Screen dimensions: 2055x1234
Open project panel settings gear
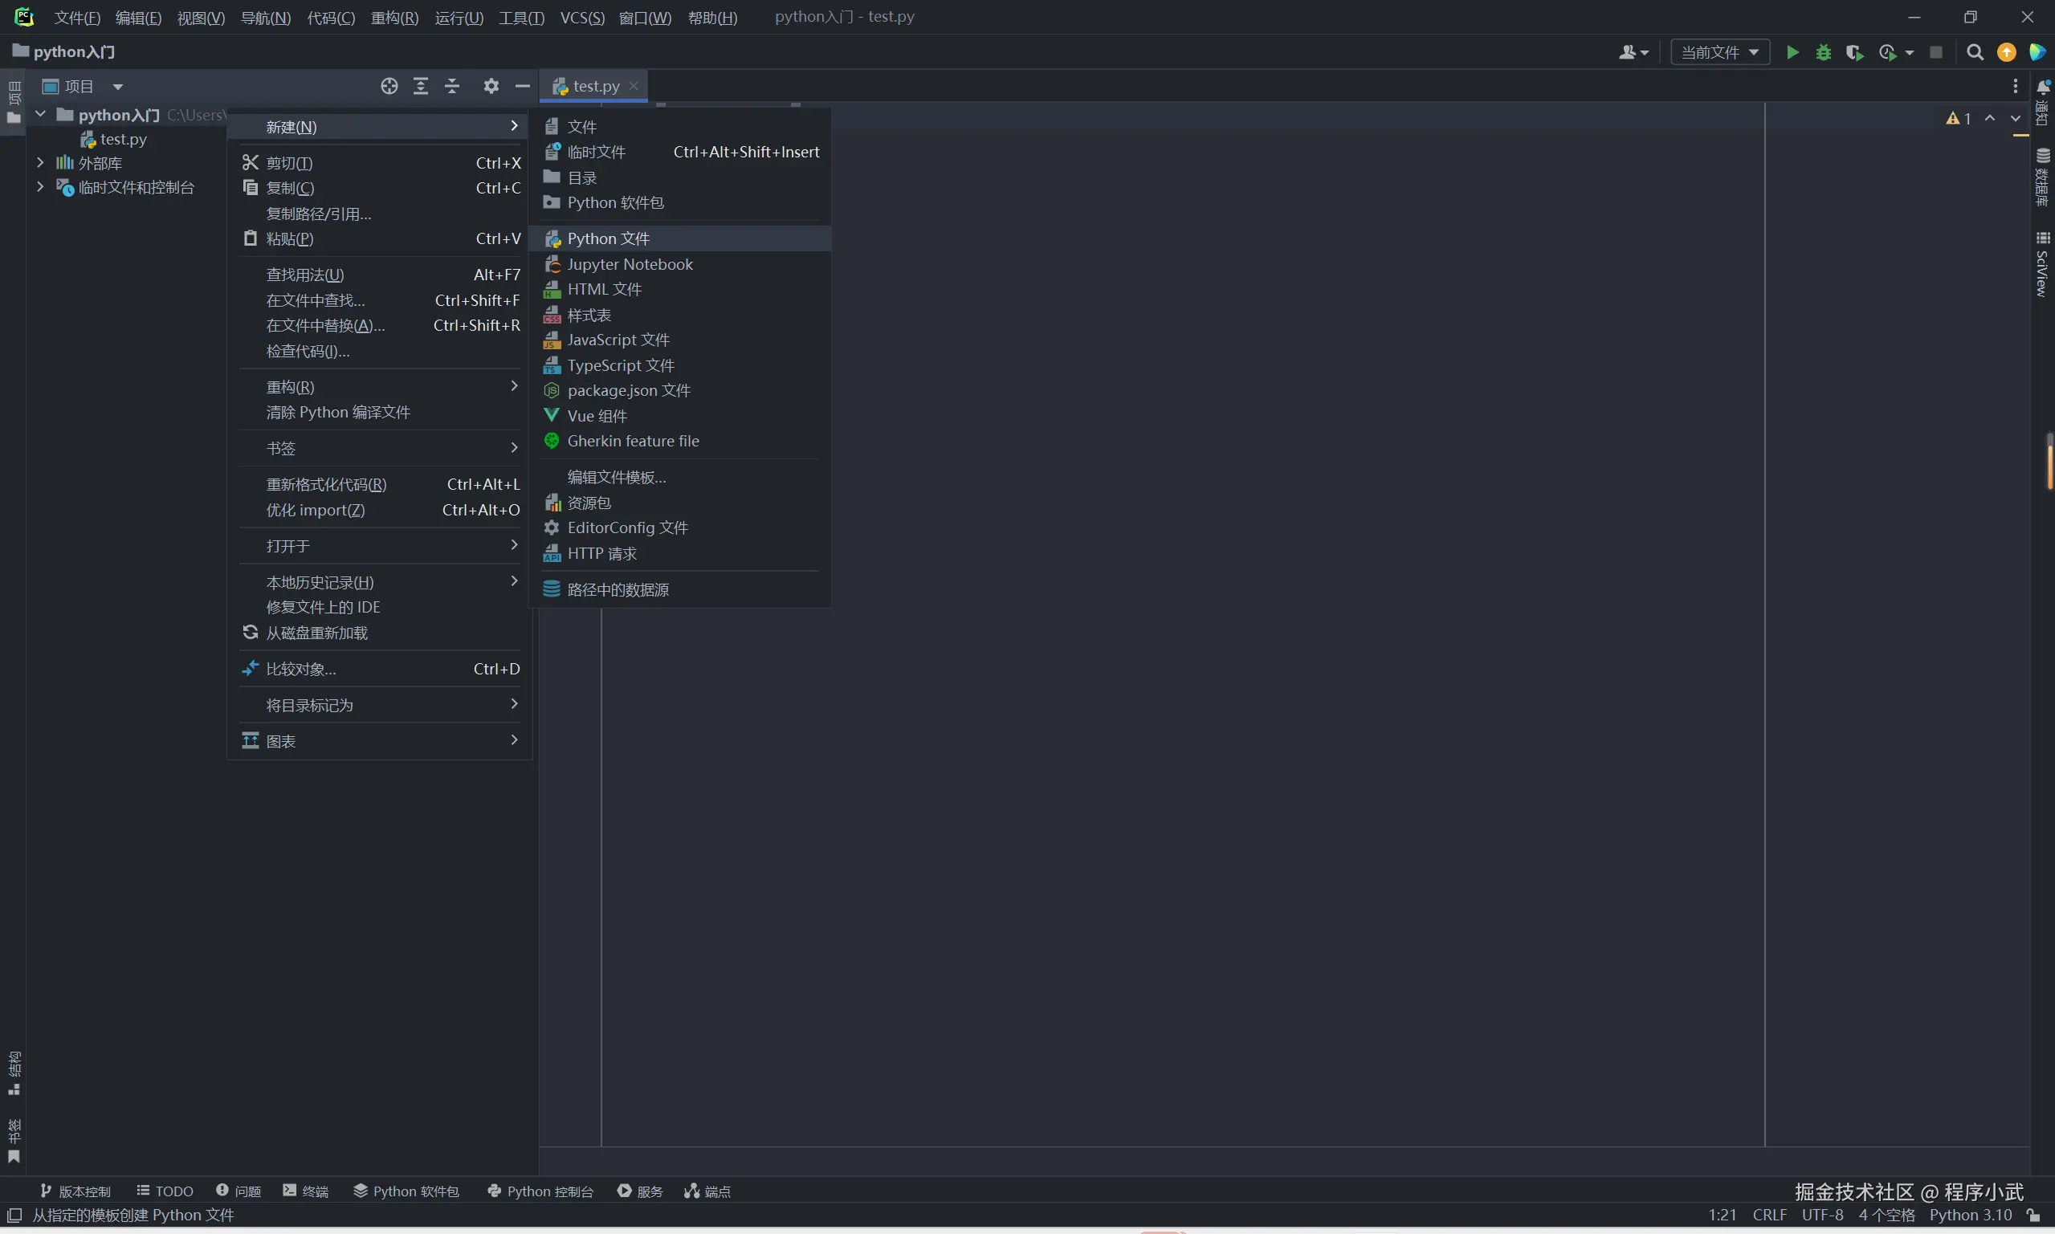[x=491, y=86]
